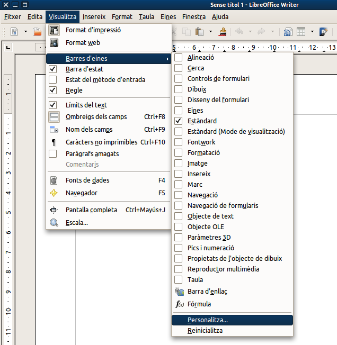Click the Hyperlink toolbar icon
This screenshot has height=345, width=337.
pos(288,32)
